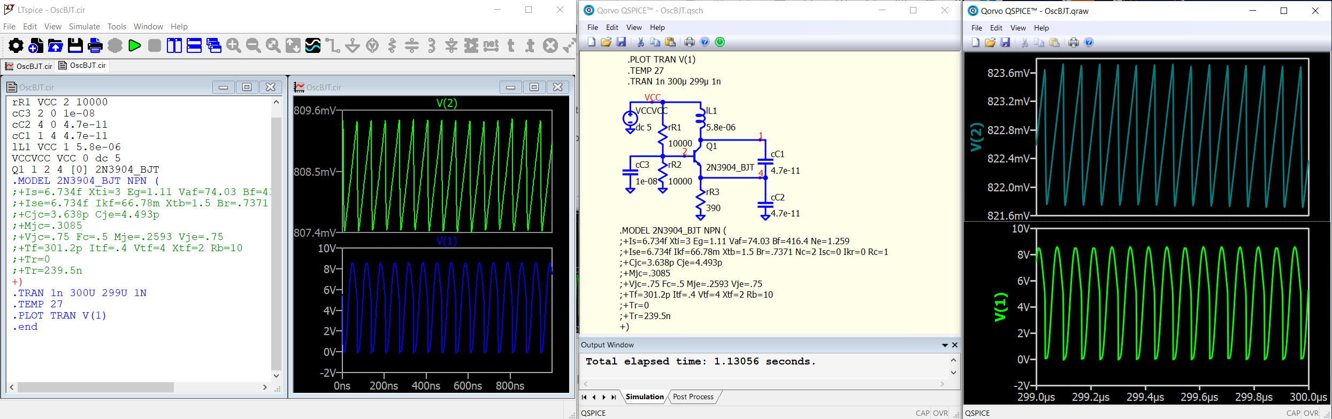Go to first tab in Output Window
Viewport: 1332px width, 419px height.
click(584, 397)
